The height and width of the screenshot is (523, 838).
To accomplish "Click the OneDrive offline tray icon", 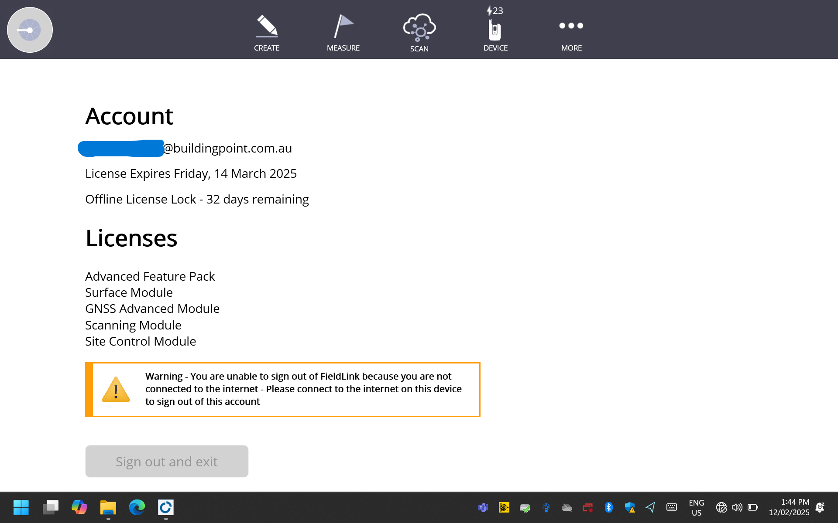I will 567,507.
